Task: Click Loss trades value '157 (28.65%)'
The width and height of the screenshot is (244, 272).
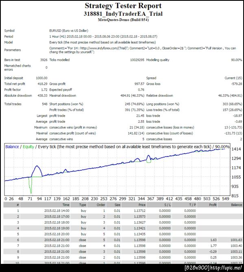Action: click(232, 110)
